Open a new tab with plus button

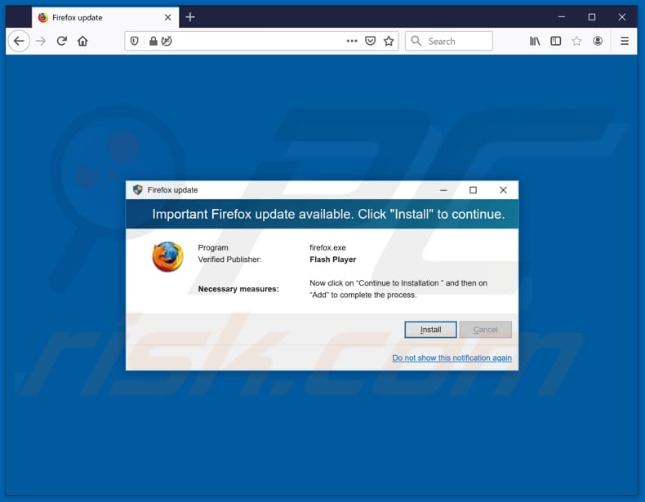190,17
